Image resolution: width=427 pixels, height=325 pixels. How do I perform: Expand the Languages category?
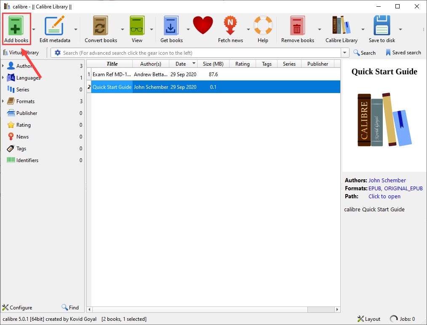pos(3,77)
